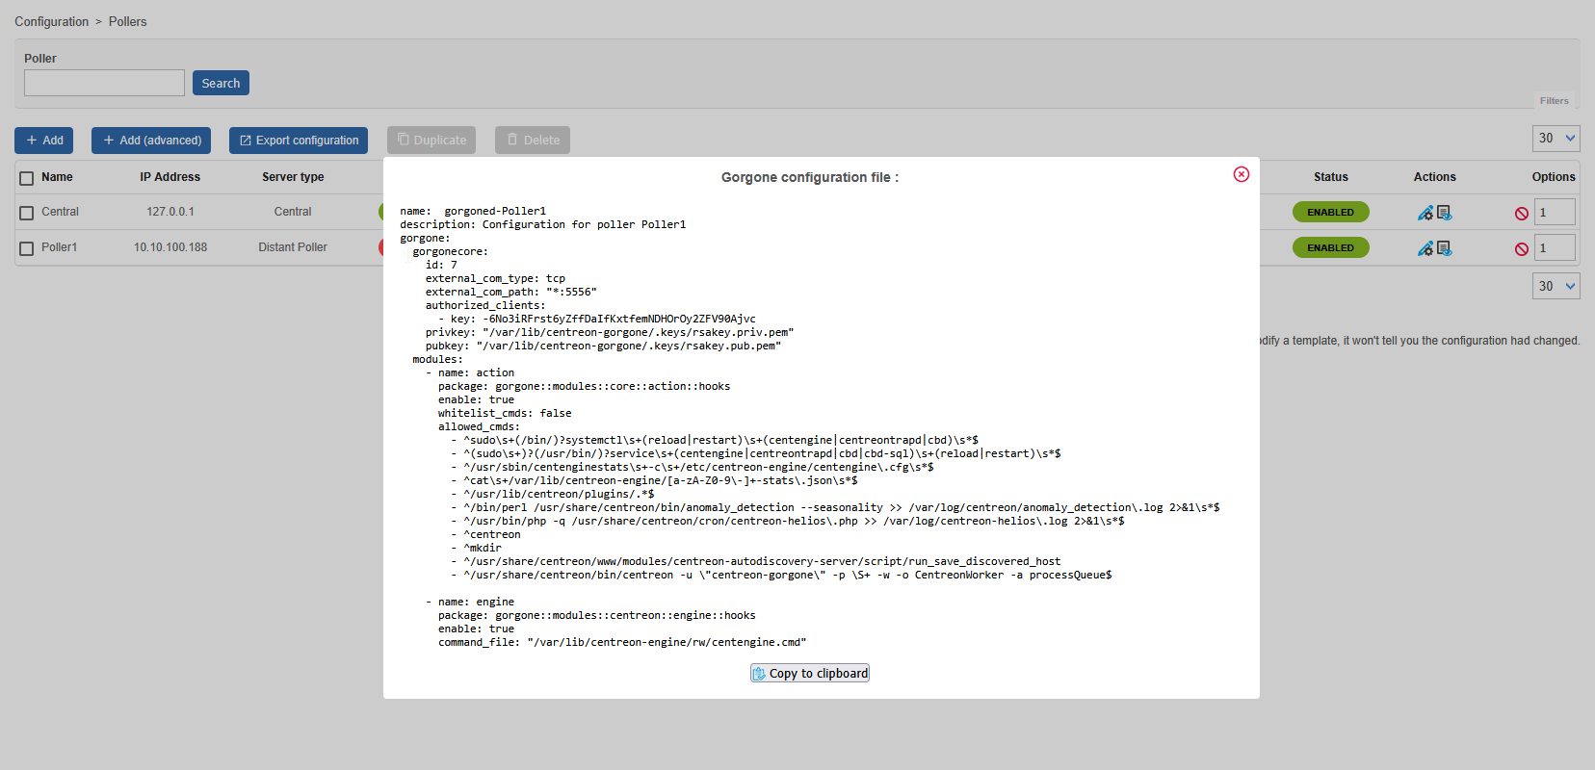Click the 'id: 7' gorgonecore line

click(441, 265)
